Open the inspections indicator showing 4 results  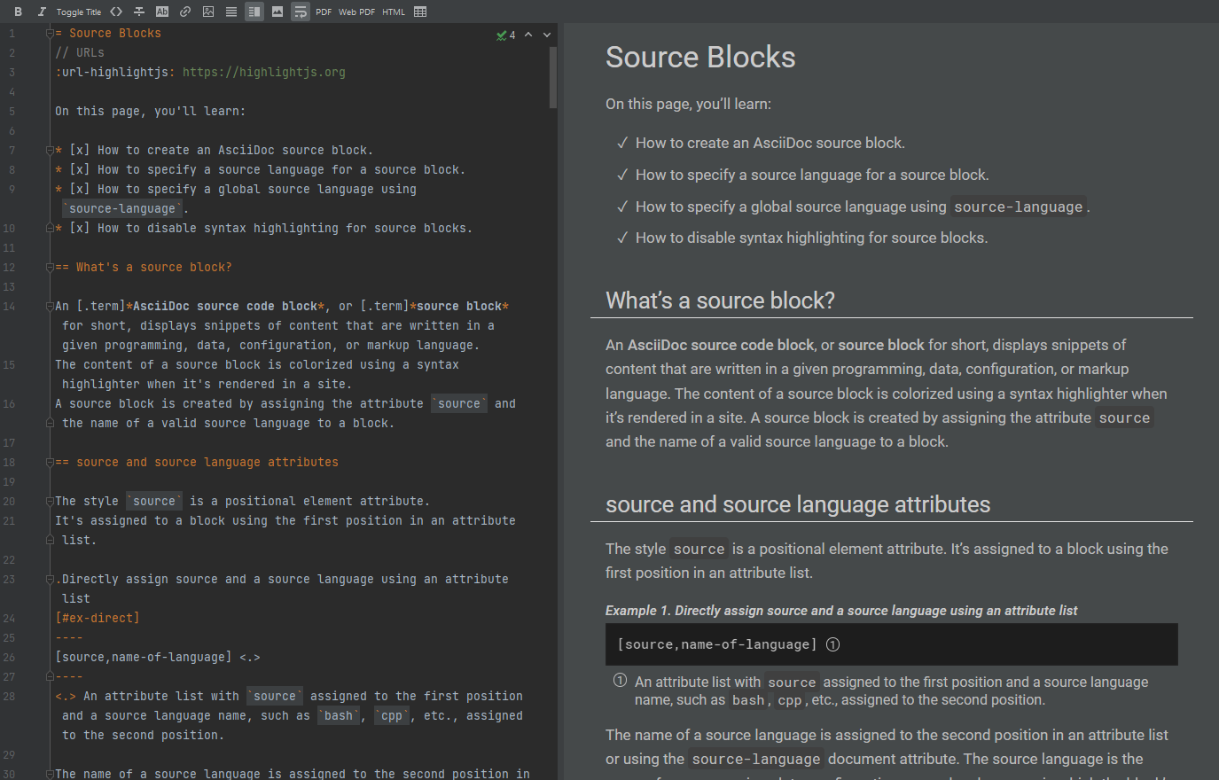coord(507,35)
